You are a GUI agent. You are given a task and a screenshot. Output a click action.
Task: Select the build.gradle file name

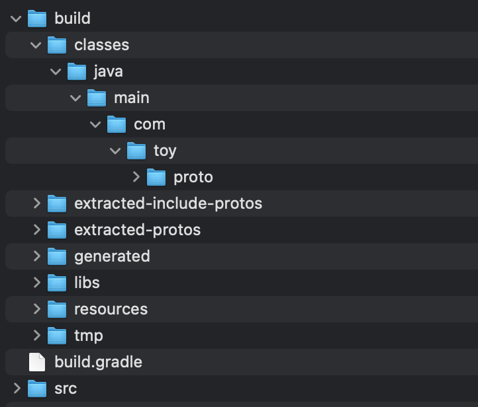tap(98, 362)
